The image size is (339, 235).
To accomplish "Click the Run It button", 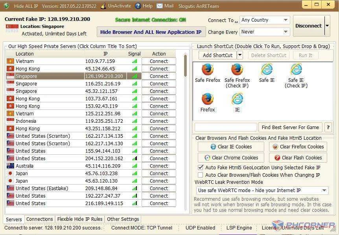I will pyautogui.click(x=305, y=56).
